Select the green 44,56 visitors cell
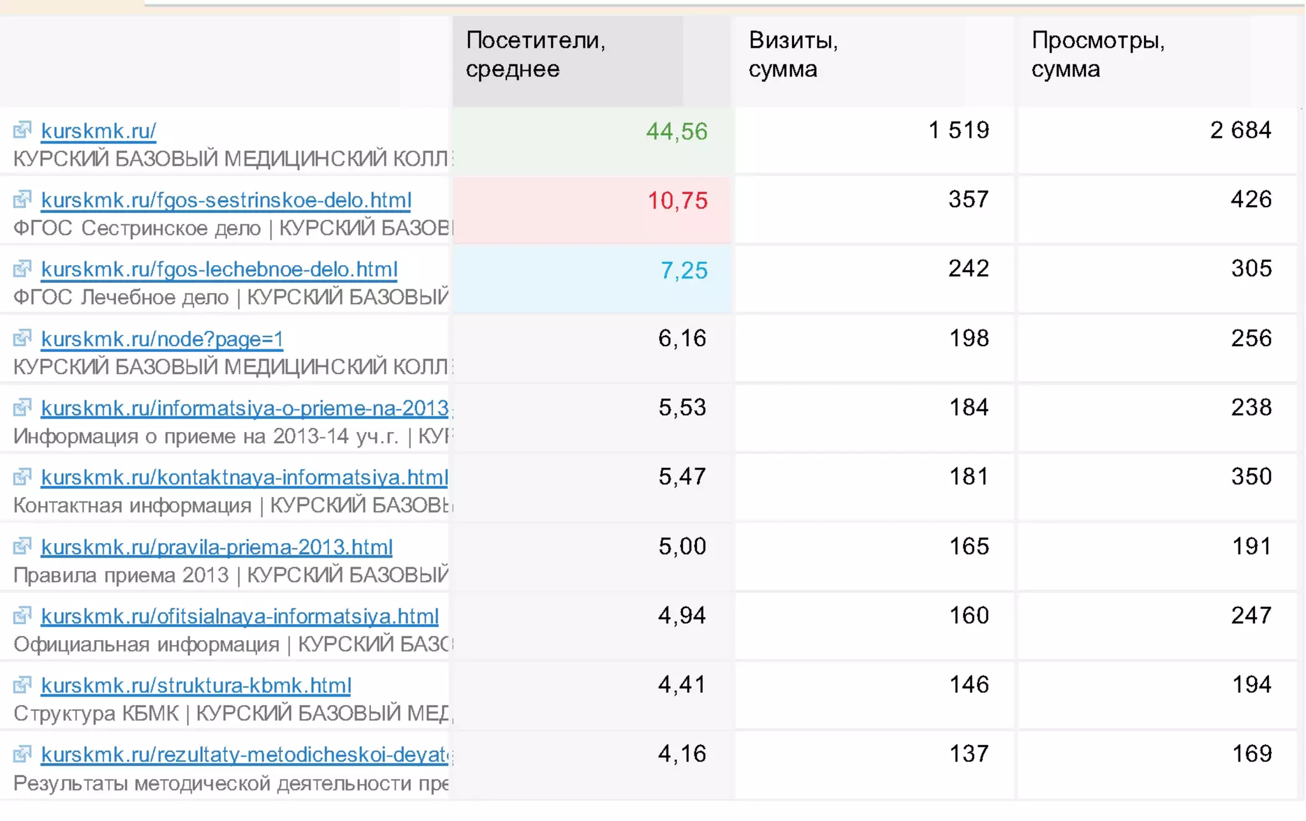Image resolution: width=1306 pixels, height=821 pixels. [x=676, y=131]
